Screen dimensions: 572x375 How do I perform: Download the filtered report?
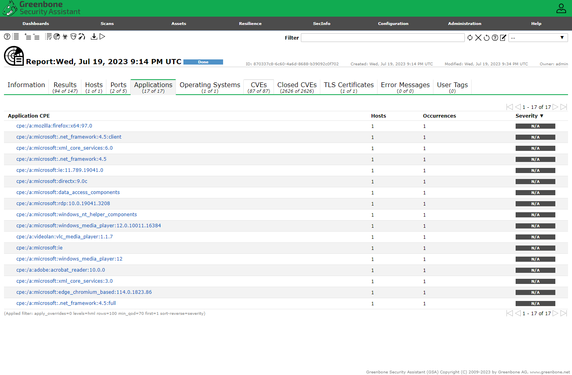pyautogui.click(x=94, y=36)
